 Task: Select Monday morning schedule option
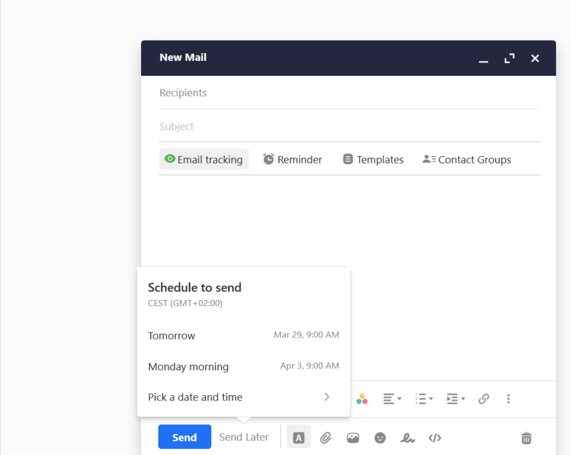[243, 366]
